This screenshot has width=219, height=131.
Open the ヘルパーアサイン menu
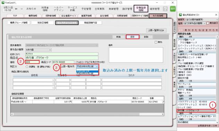tap(59, 9)
